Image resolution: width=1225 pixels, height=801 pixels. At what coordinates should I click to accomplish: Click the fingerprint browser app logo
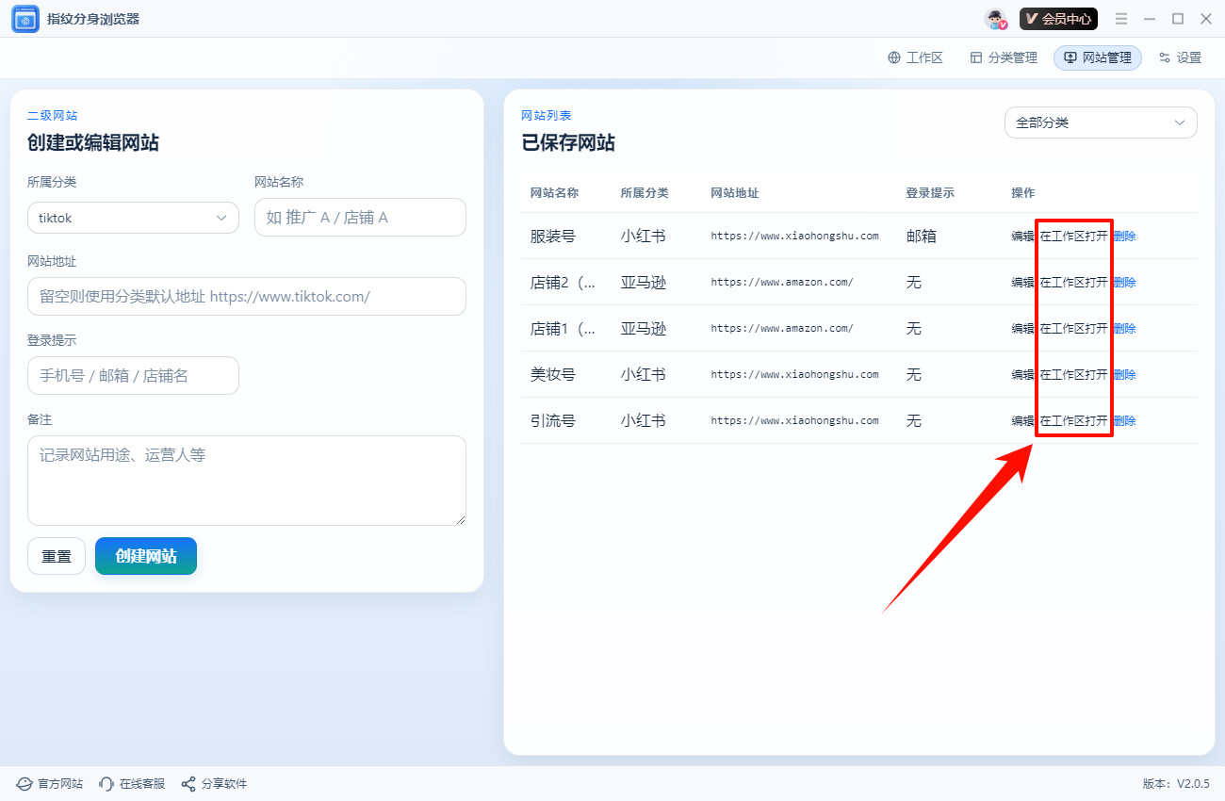pos(25,19)
